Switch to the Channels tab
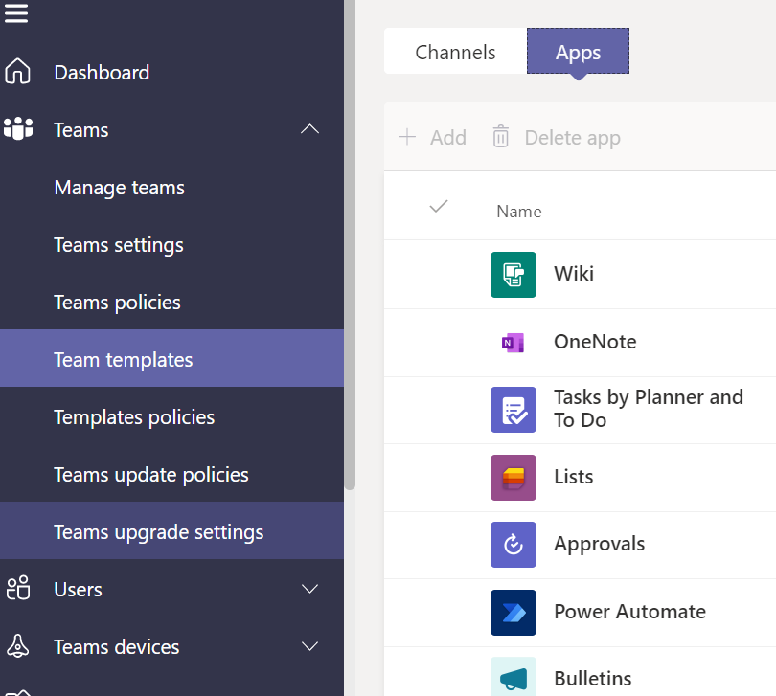Viewport: 776px width, 696px height. (x=455, y=52)
